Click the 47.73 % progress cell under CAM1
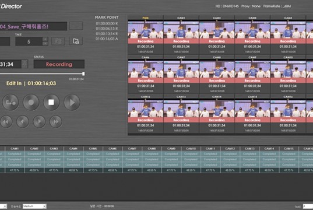Screen dimensions: 313x210 pos(15,170)
